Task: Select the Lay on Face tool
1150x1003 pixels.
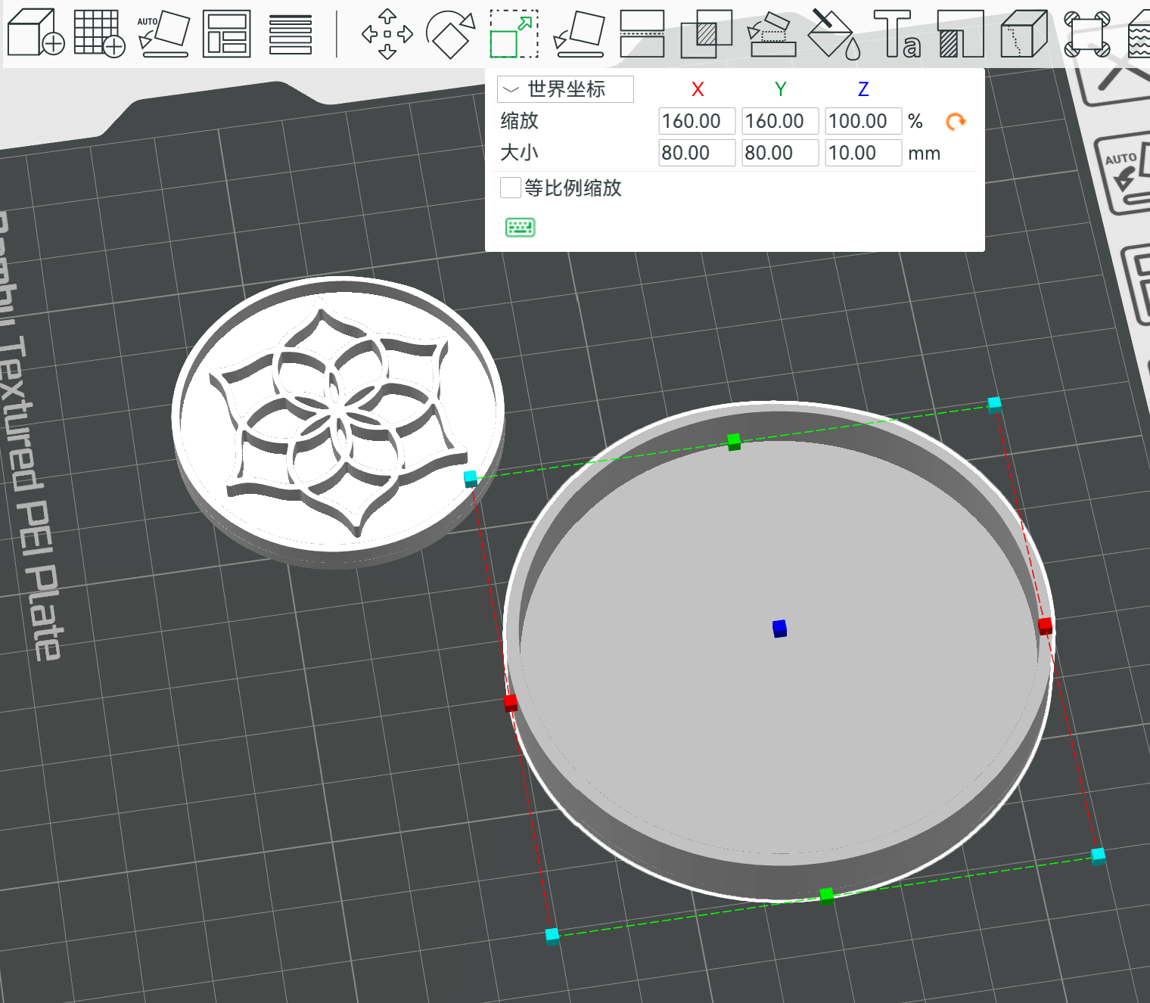Action: point(579,33)
